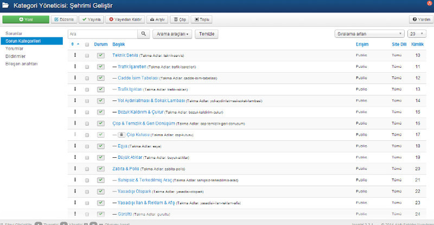The image size is (434, 225).
Task: Sort by the Durum column header
Action: (x=101, y=44)
